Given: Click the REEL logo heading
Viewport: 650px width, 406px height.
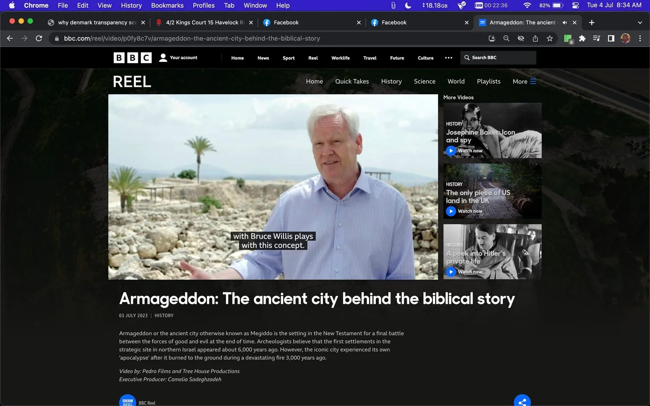Looking at the screenshot, I should (132, 82).
